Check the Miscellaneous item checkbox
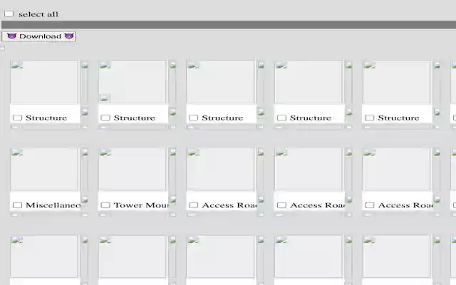 coord(17,205)
